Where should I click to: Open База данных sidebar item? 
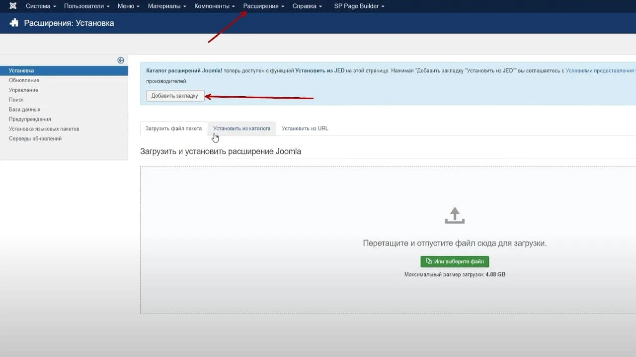click(x=25, y=110)
